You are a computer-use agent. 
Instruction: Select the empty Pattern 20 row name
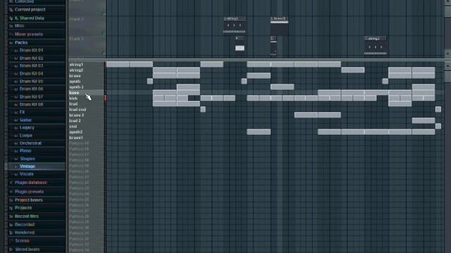[79, 171]
